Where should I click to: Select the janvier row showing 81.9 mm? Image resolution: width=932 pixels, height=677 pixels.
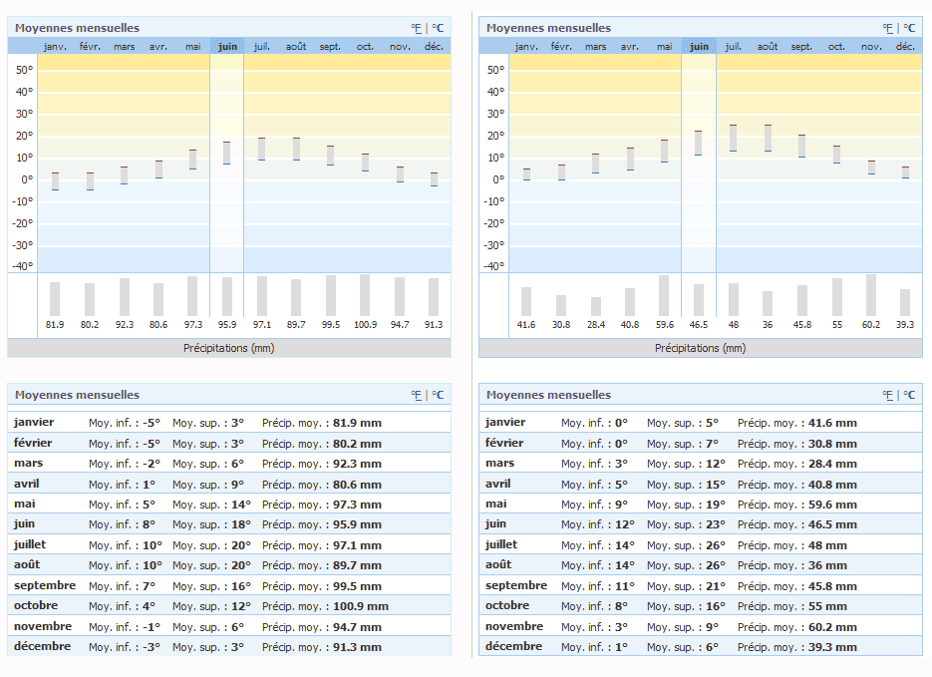pos(229,422)
